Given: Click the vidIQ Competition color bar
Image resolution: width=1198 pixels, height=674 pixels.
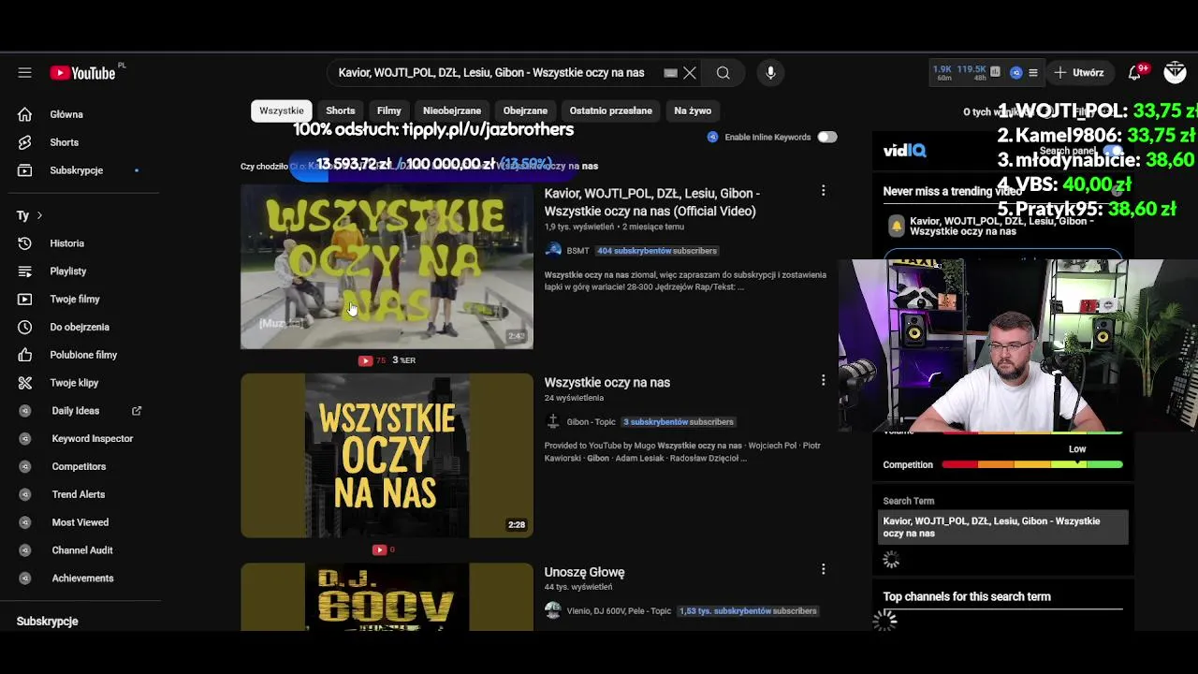Looking at the screenshot, I should (x=1031, y=464).
